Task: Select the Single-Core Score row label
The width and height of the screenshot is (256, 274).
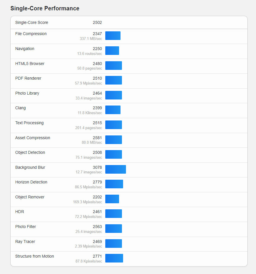Action: click(x=32, y=22)
